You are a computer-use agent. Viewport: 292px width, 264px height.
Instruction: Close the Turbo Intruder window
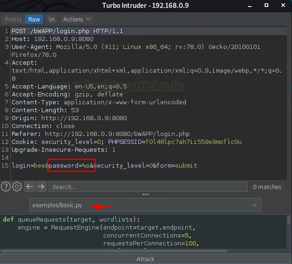coord(283,5)
